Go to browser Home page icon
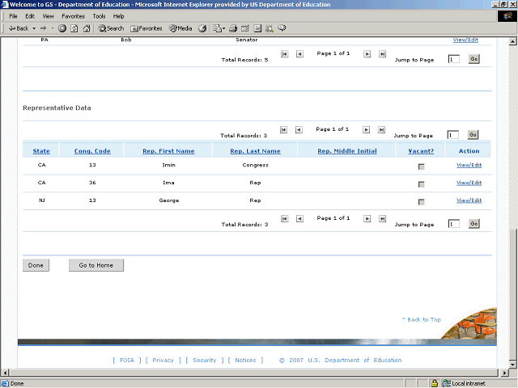 (x=86, y=28)
